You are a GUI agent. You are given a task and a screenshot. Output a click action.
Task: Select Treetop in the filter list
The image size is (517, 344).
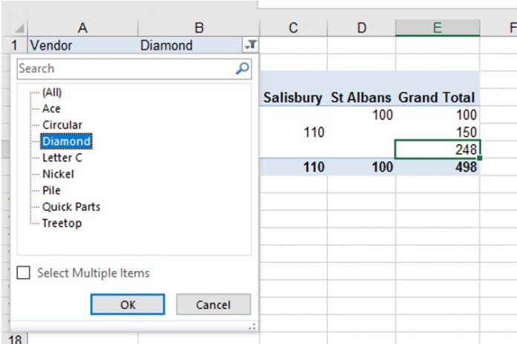click(x=62, y=224)
